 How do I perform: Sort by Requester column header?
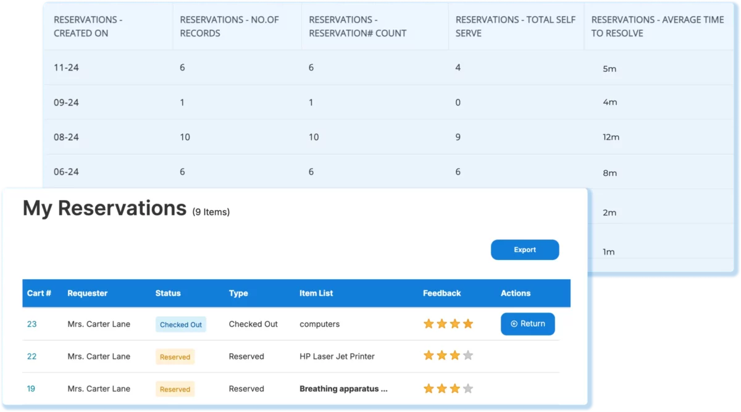point(87,293)
